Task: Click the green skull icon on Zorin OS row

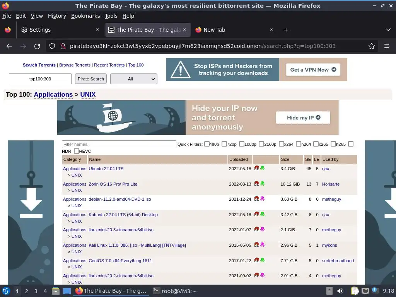Action: click(x=263, y=183)
